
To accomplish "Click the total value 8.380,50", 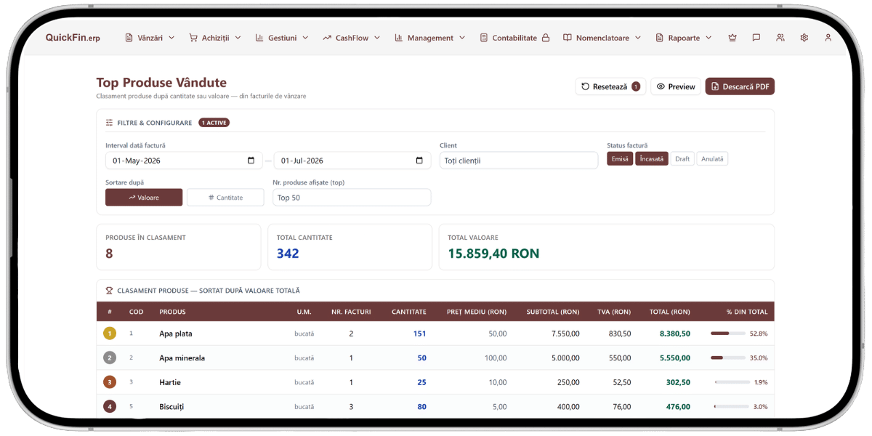I will coord(675,334).
